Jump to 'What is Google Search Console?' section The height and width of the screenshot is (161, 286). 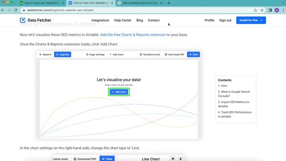click(x=234, y=94)
